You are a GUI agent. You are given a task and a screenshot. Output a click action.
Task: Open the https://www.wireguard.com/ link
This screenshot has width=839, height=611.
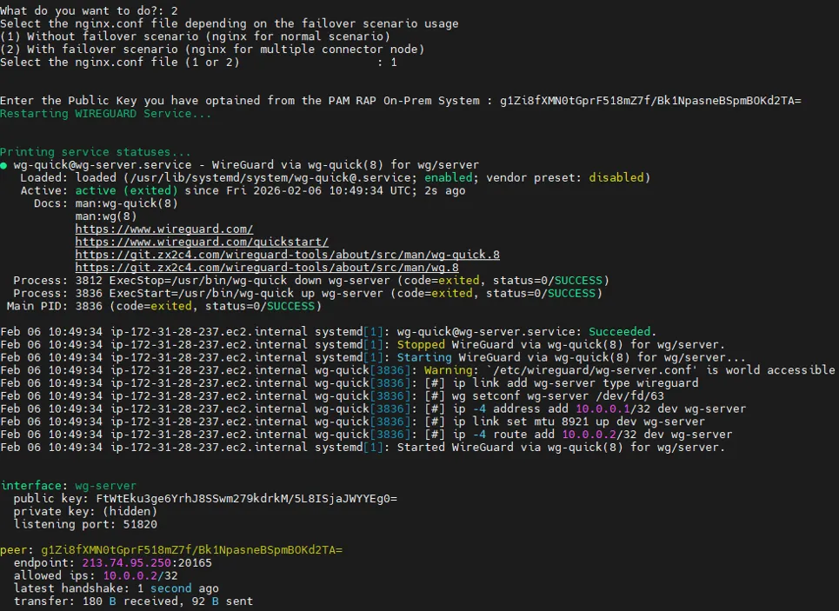[x=163, y=229]
